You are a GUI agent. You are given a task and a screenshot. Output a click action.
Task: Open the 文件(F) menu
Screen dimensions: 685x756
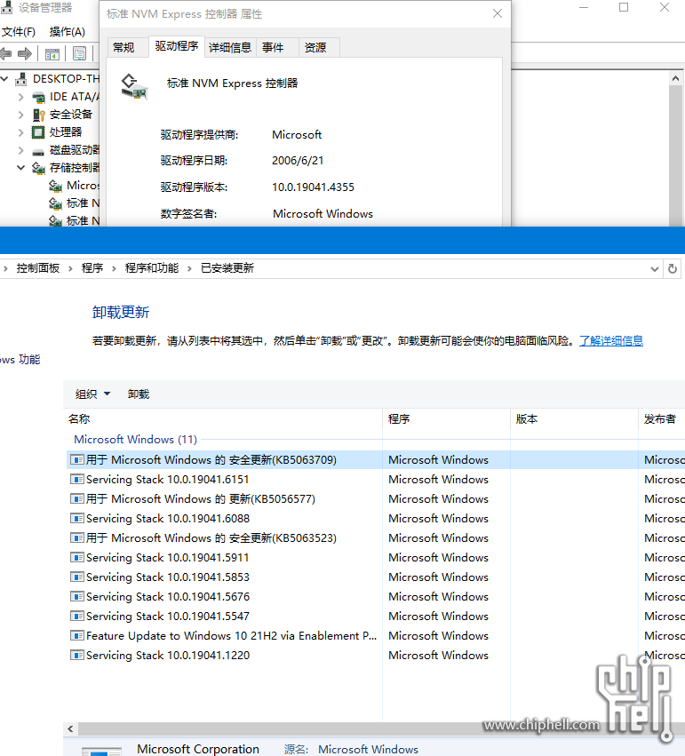point(19,32)
